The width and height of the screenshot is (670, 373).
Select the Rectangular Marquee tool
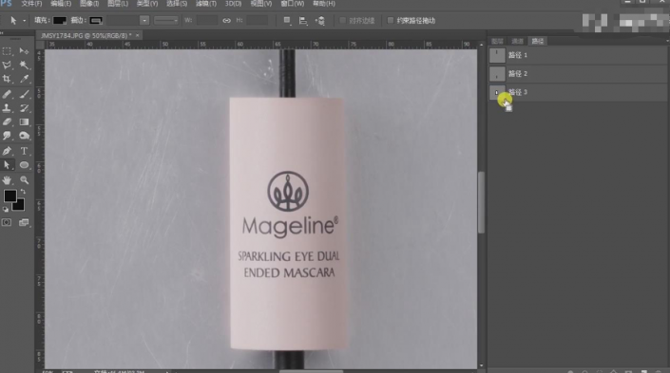(x=7, y=51)
